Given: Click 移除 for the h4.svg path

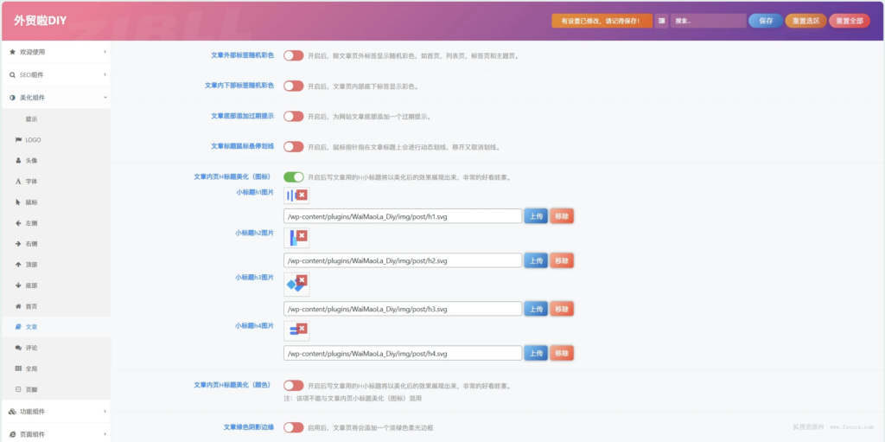Looking at the screenshot, I should click(x=562, y=353).
